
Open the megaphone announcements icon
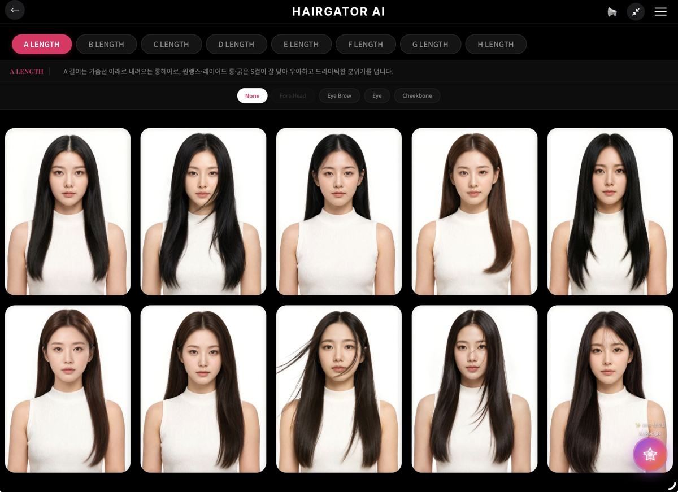[612, 12]
